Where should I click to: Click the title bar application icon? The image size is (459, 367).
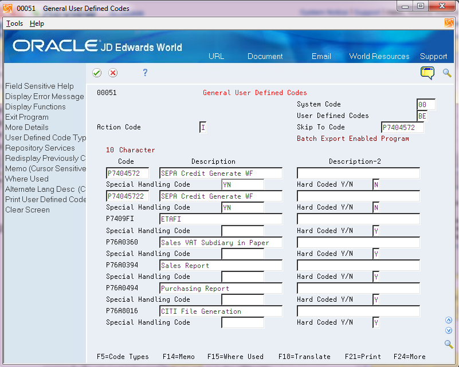[x=7, y=8]
